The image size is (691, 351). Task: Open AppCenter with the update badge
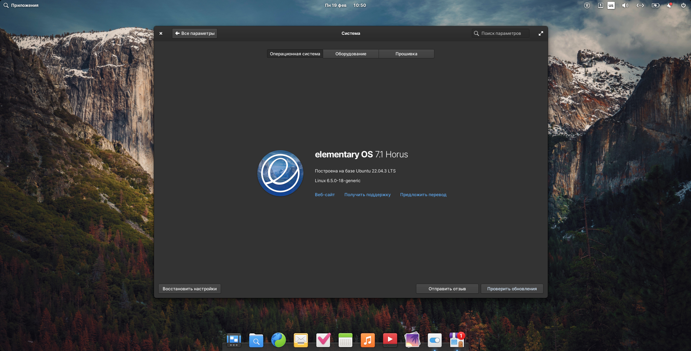tap(457, 340)
